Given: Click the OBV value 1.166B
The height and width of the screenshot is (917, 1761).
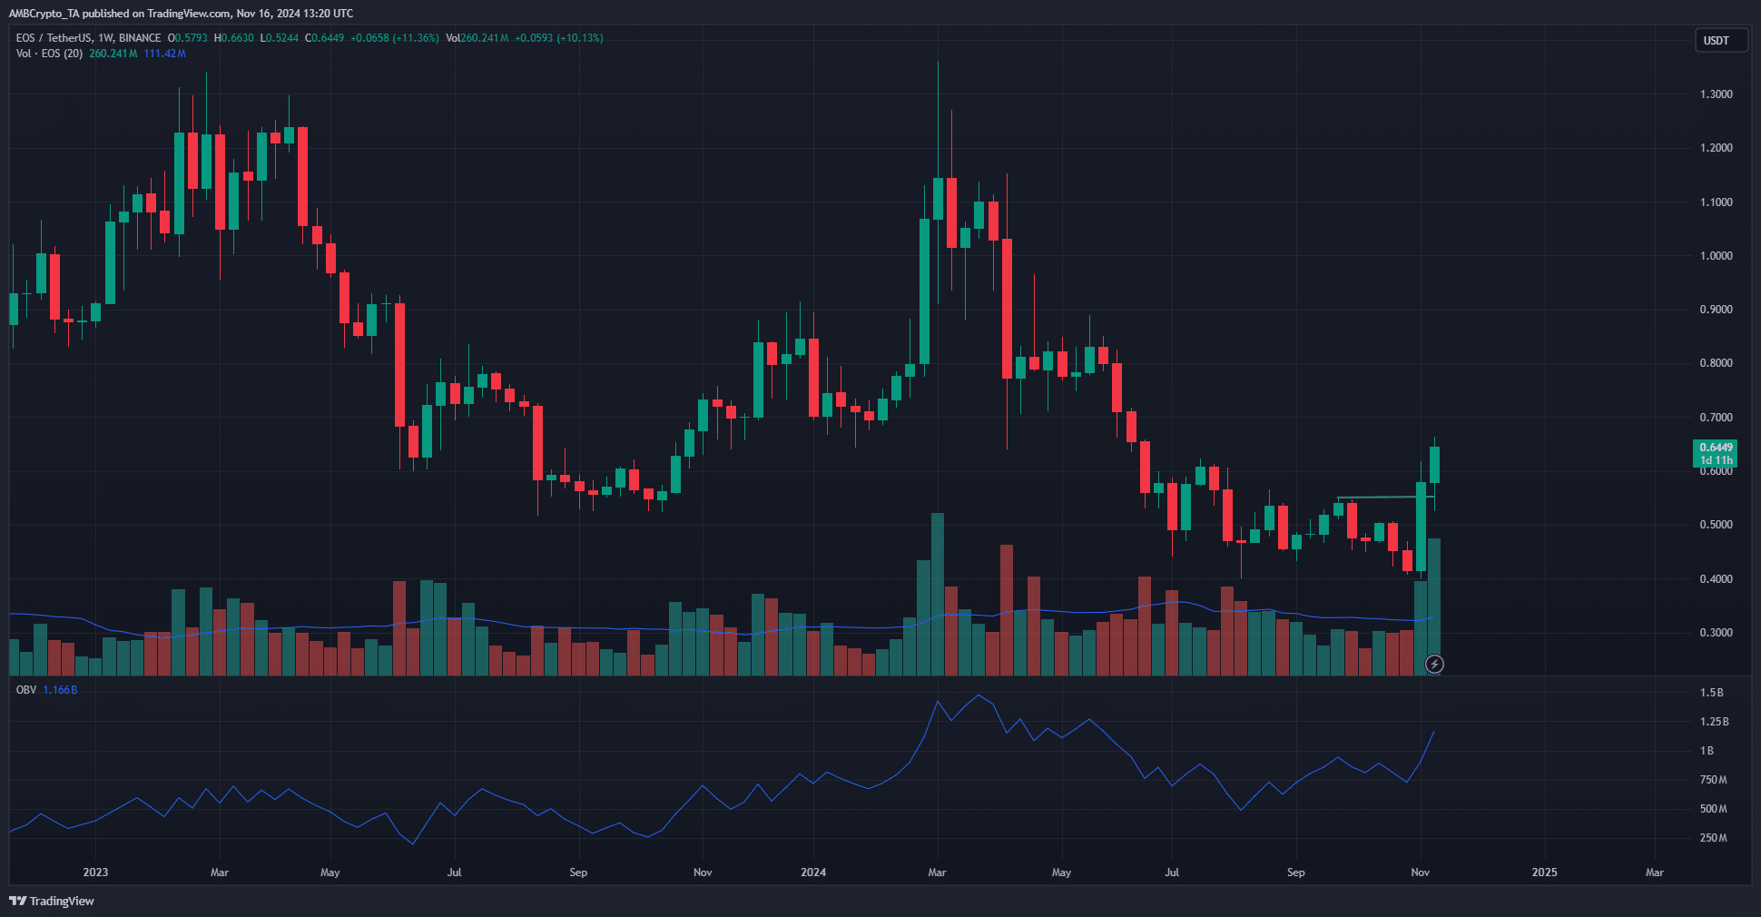Looking at the screenshot, I should [x=61, y=690].
